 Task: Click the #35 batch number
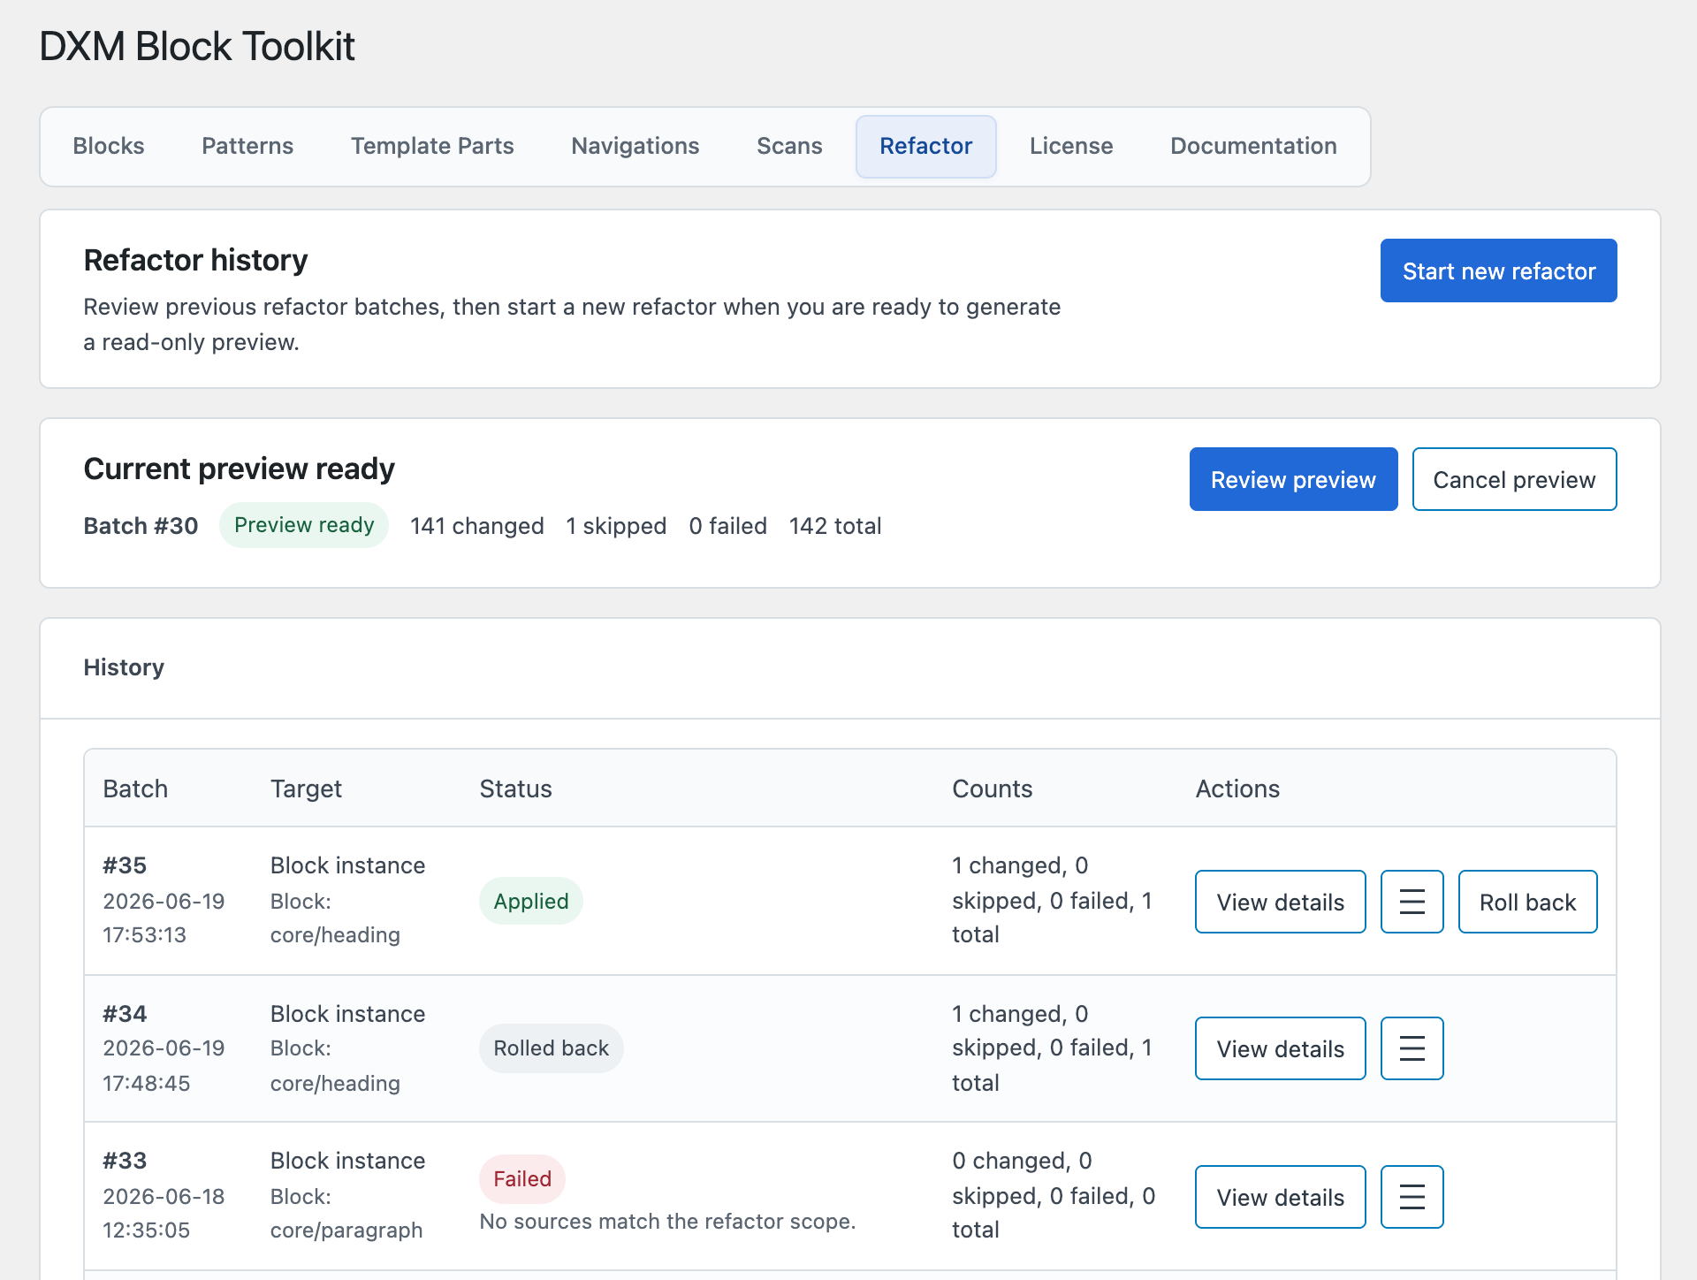point(125,865)
